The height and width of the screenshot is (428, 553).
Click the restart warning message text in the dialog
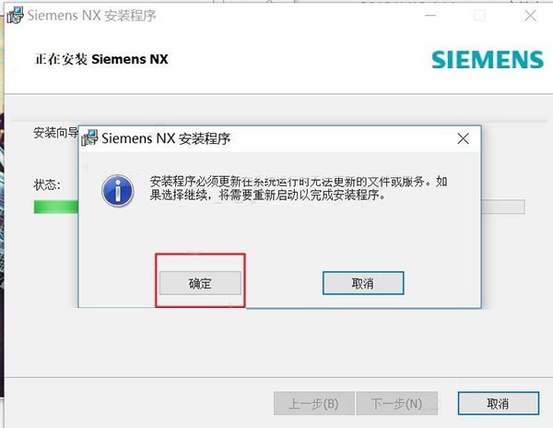[x=299, y=188]
